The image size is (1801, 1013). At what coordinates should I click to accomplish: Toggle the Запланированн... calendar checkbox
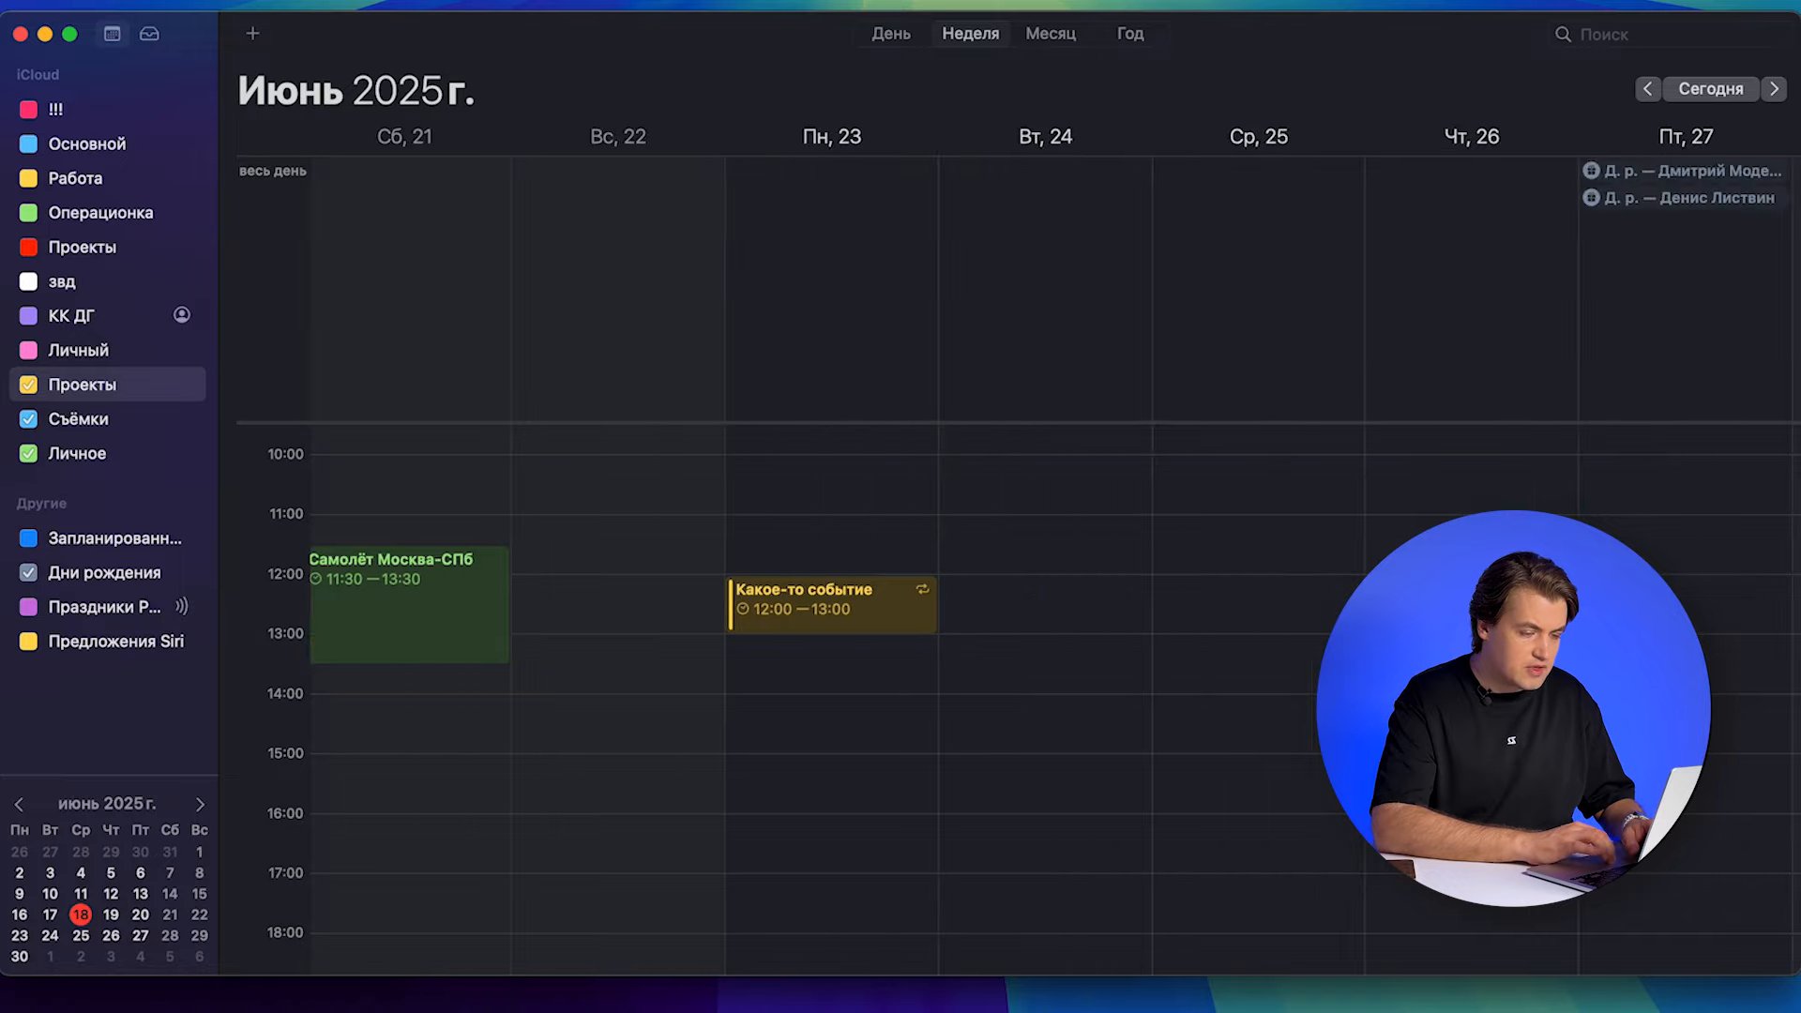click(x=29, y=538)
